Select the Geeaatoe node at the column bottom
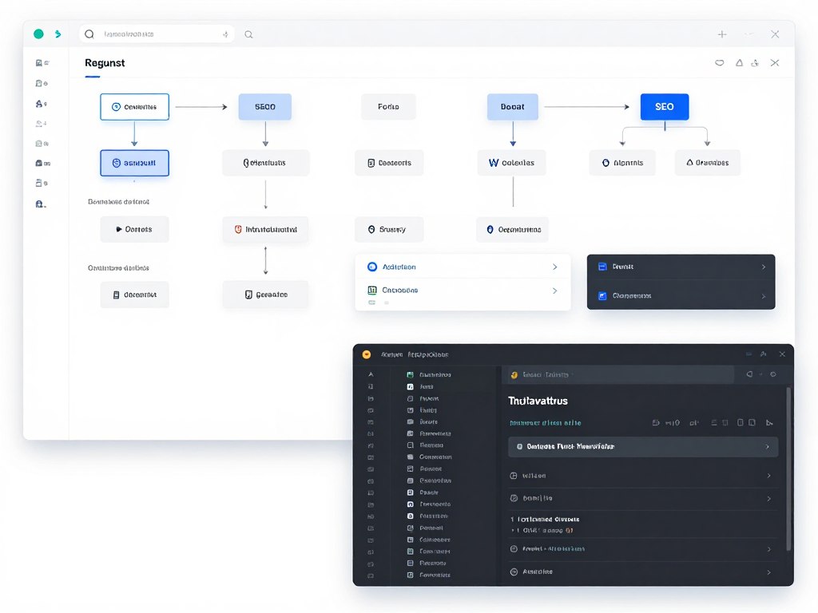The height and width of the screenshot is (613, 818). [x=265, y=295]
